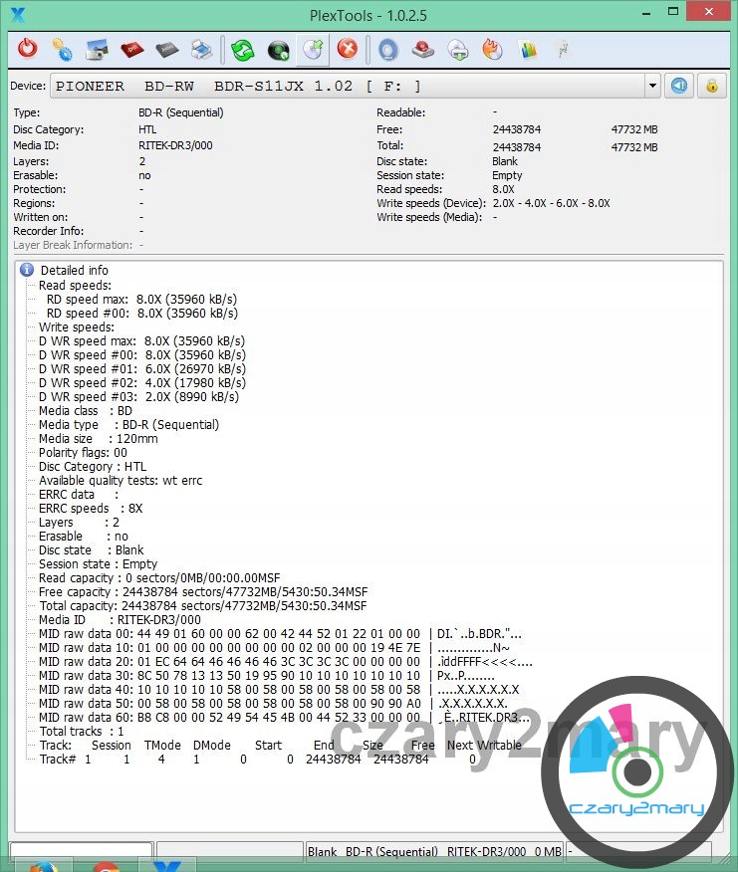Collapse the Detailed info tree node

27,270
